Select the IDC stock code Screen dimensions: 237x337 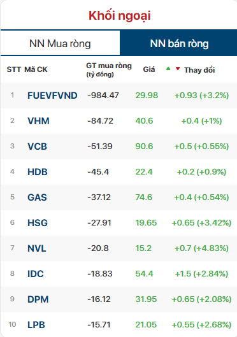pos(36,274)
